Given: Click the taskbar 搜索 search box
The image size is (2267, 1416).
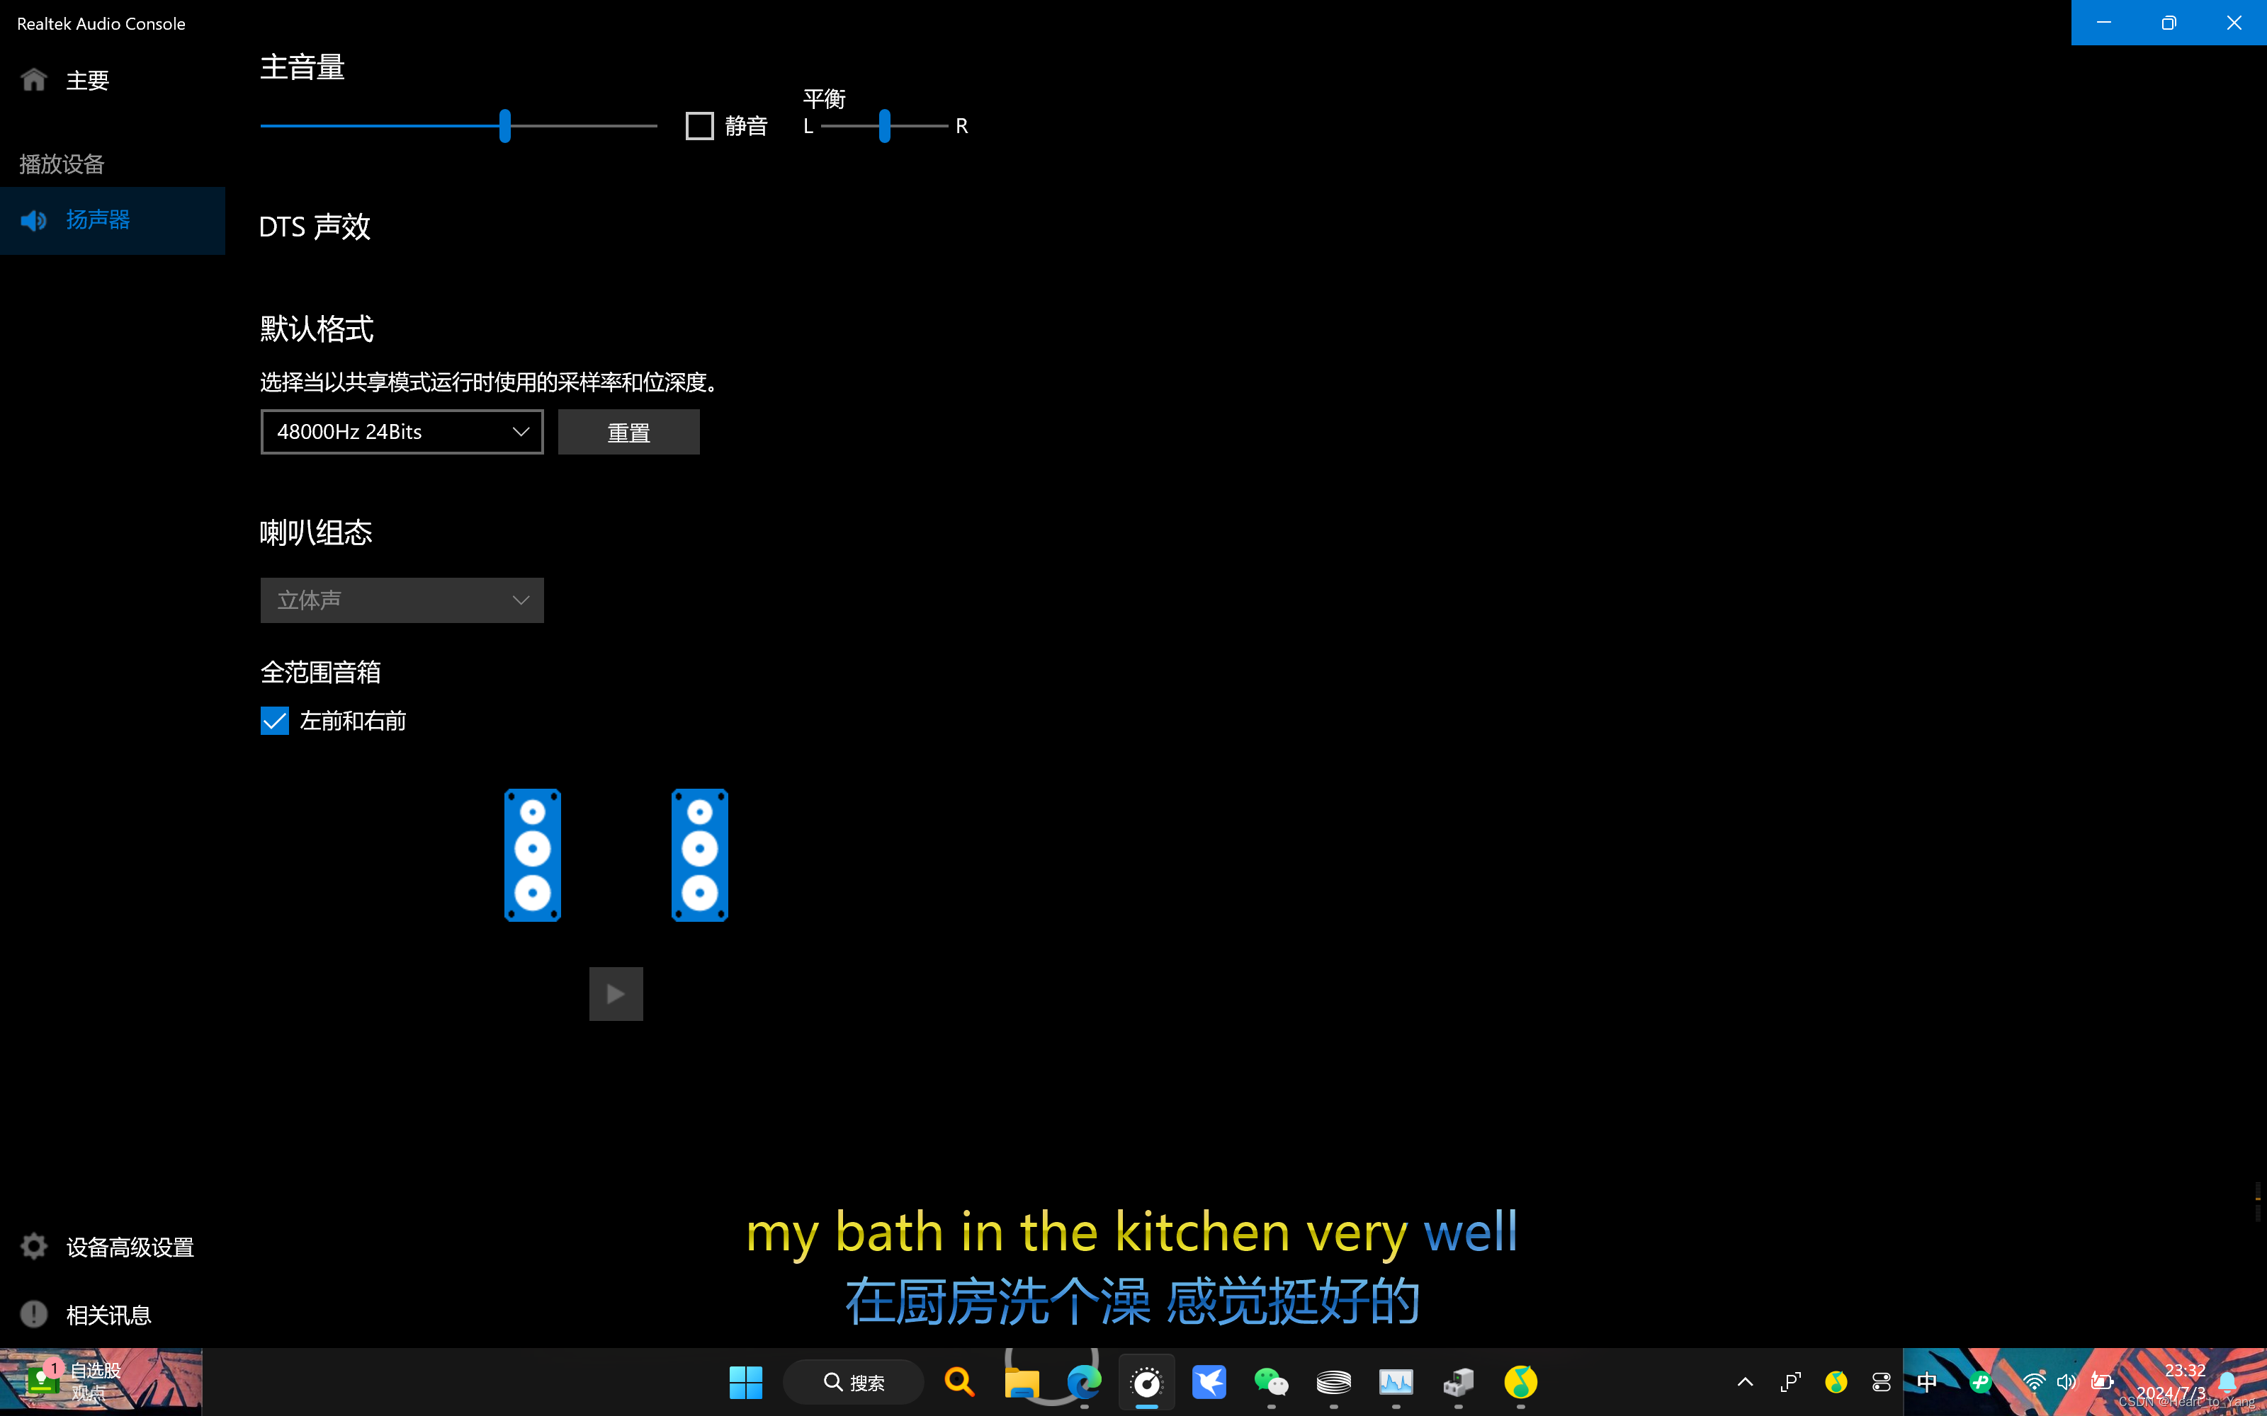Looking at the screenshot, I should click(x=854, y=1382).
